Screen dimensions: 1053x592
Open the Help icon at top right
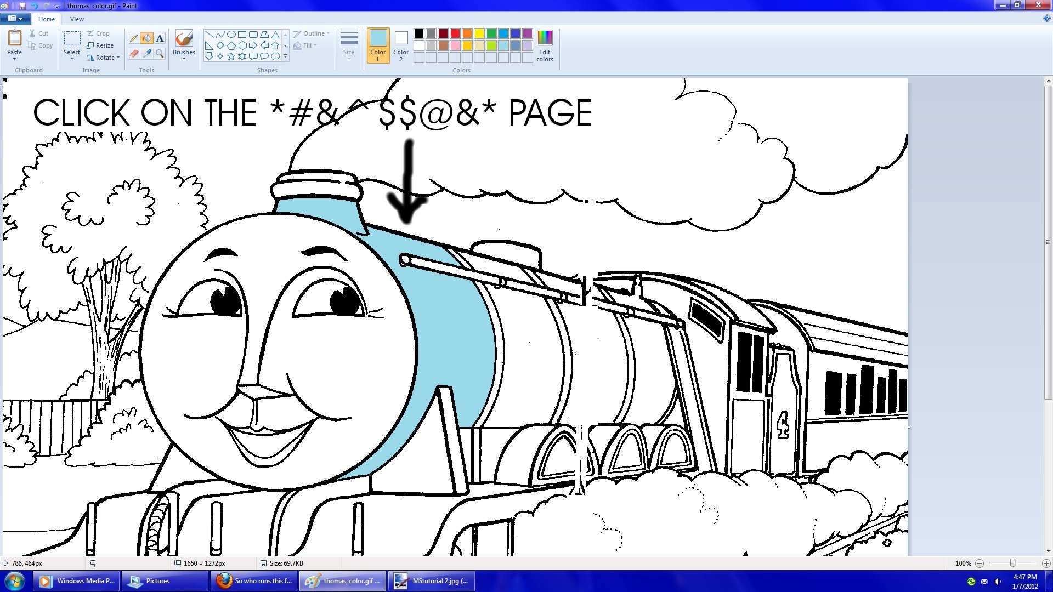1047,19
